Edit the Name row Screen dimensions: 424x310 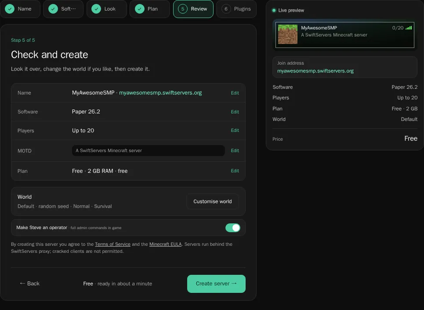pos(235,93)
